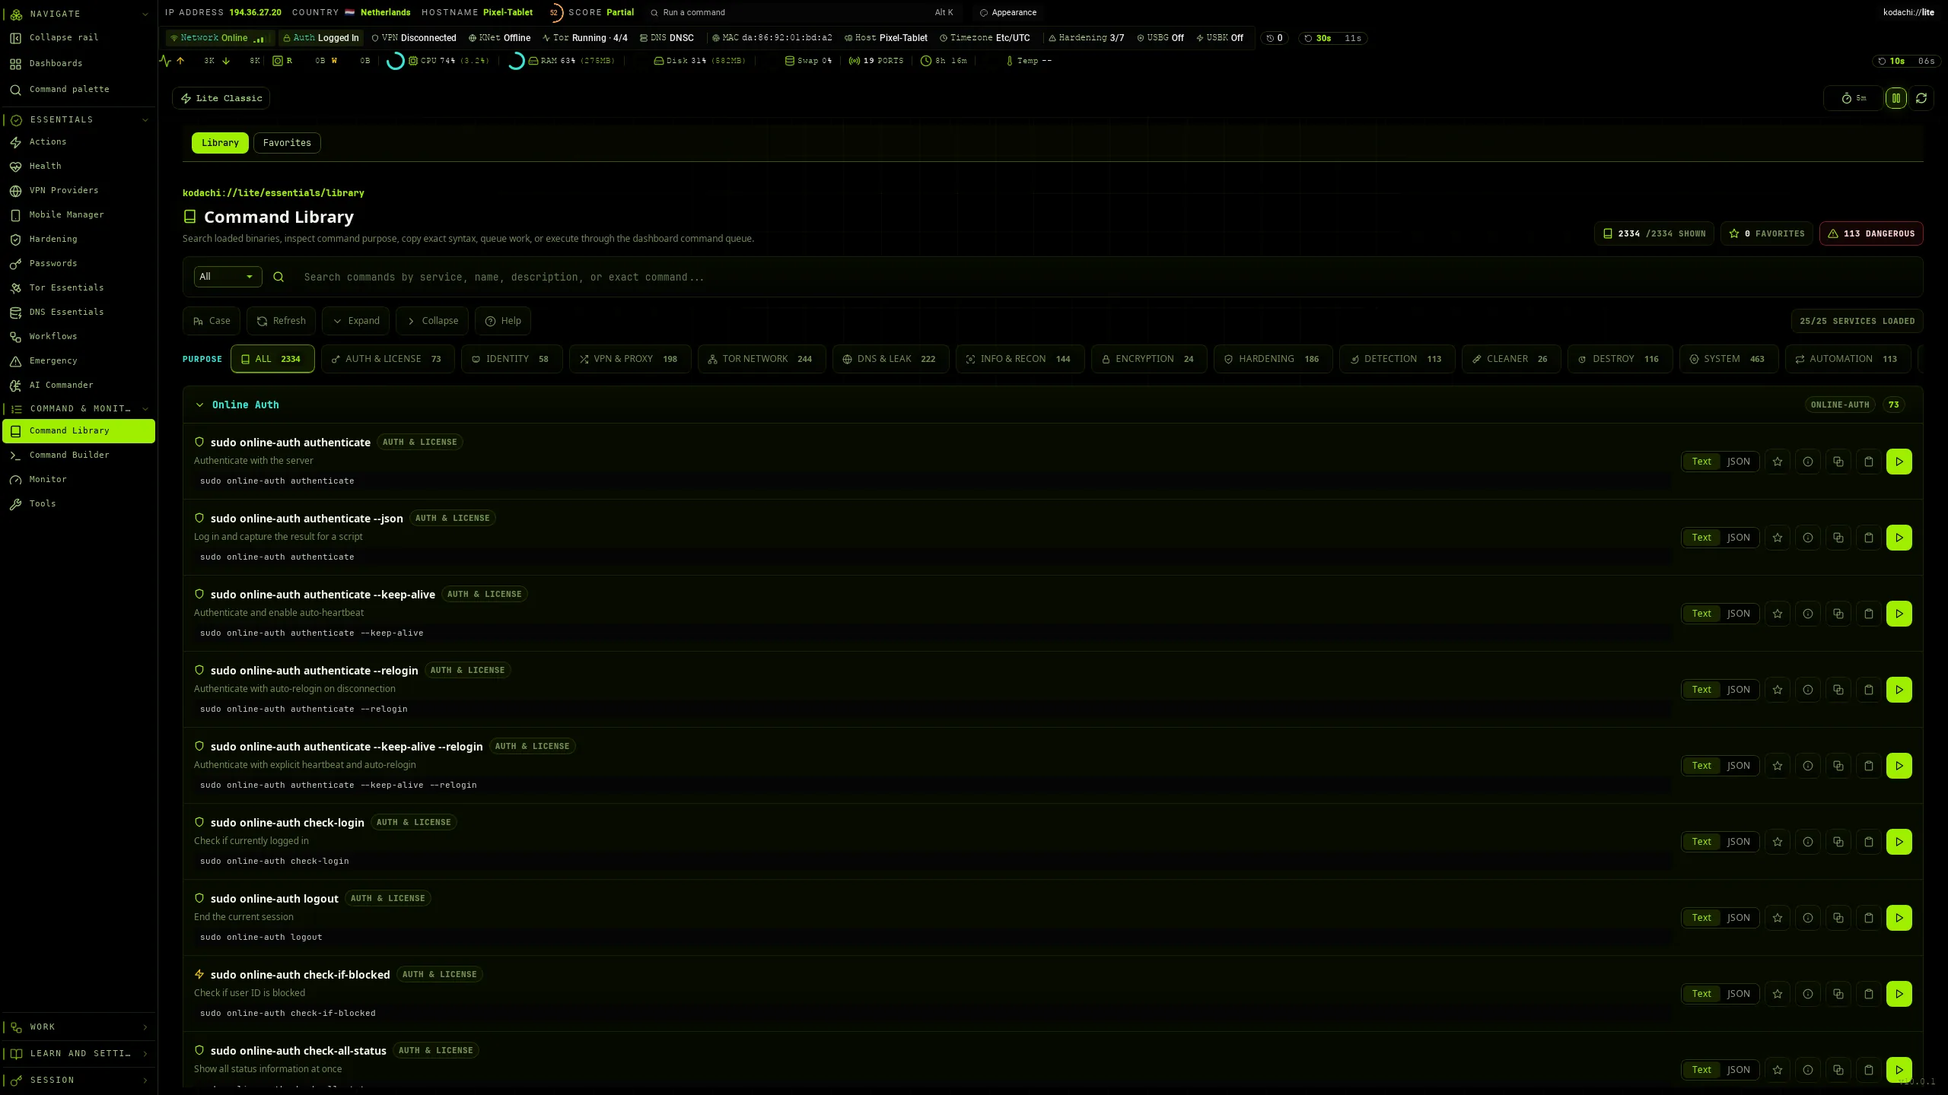Image resolution: width=1948 pixels, height=1095 pixels.
Task: Expand the SESSION sidebar section
Action: coord(145,1081)
